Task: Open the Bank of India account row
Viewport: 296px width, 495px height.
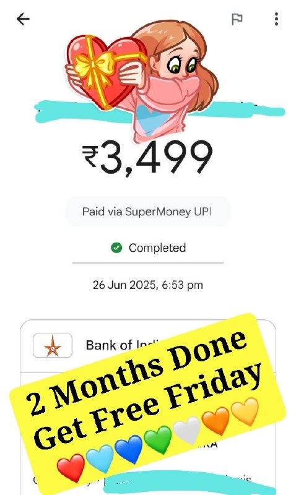Action: [x=148, y=346]
